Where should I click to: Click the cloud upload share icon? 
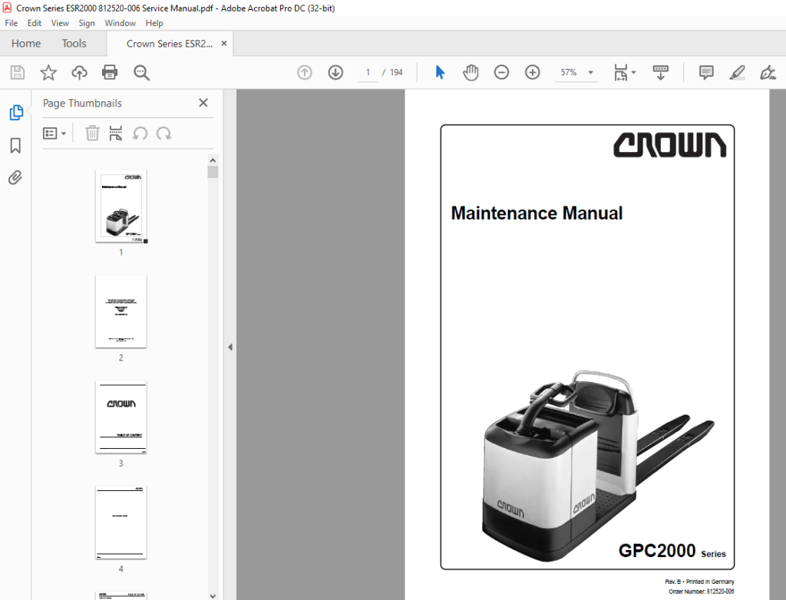point(79,73)
